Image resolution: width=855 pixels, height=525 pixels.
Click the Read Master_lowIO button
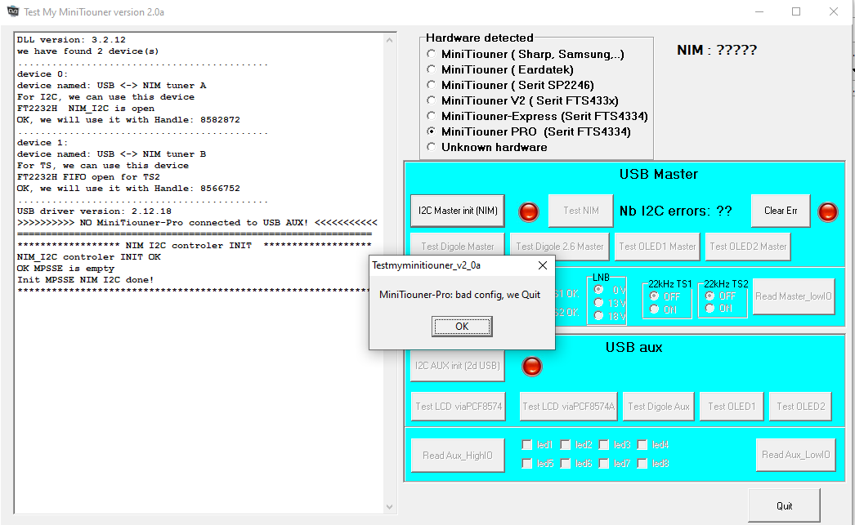pyautogui.click(x=794, y=297)
